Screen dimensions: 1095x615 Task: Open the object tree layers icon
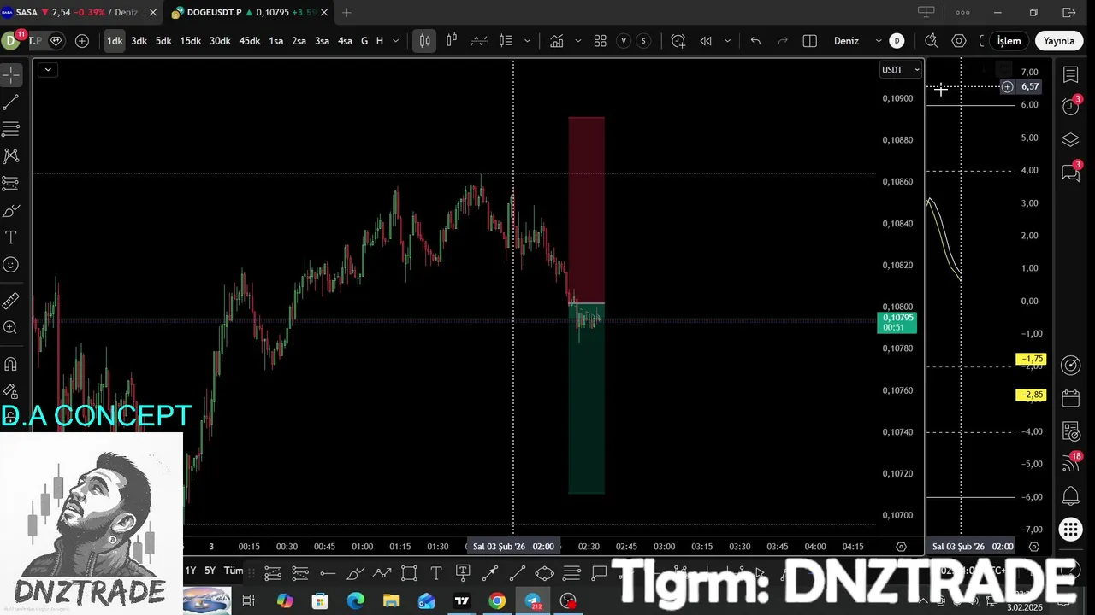click(x=1071, y=139)
